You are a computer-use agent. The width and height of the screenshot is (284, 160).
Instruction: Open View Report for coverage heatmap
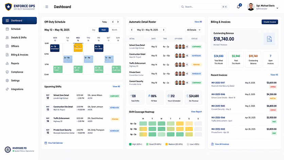pyautogui.click(x=196, y=112)
